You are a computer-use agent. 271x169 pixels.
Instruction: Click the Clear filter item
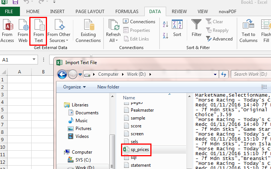pyautogui.click(x=214, y=21)
